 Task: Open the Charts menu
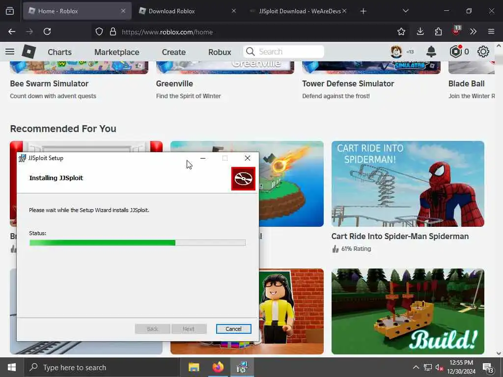point(59,52)
